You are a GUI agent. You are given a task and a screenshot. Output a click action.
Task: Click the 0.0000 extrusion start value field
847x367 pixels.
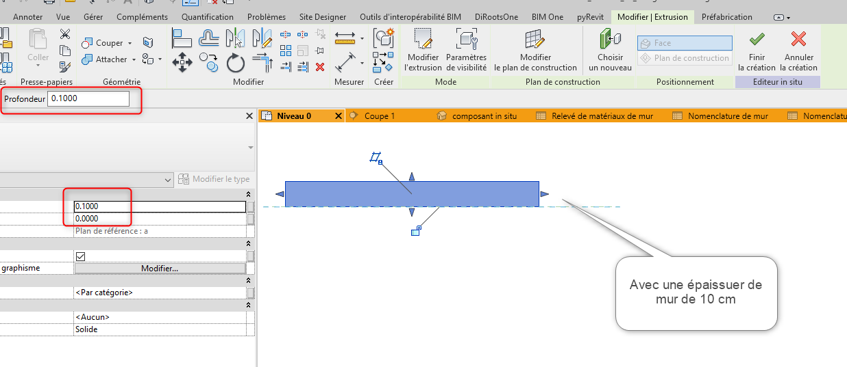click(x=159, y=219)
